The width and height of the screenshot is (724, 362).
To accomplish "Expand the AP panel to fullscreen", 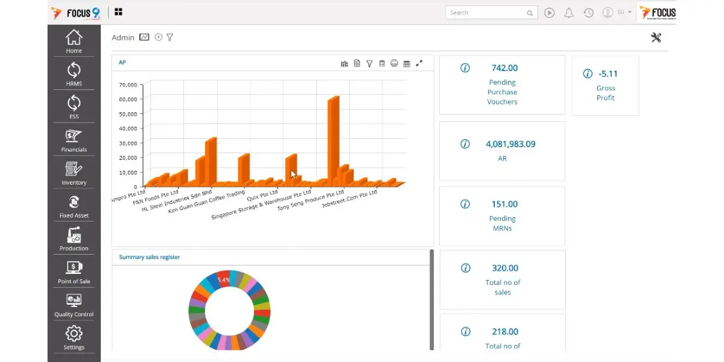I will tap(419, 63).
